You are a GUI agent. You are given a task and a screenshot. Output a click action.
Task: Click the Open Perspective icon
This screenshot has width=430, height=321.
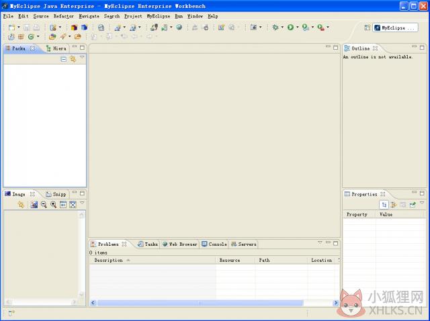tap(368, 28)
